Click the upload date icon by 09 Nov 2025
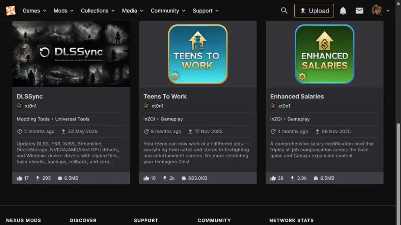Image resolution: width=401 pixels, height=225 pixels. (317, 132)
